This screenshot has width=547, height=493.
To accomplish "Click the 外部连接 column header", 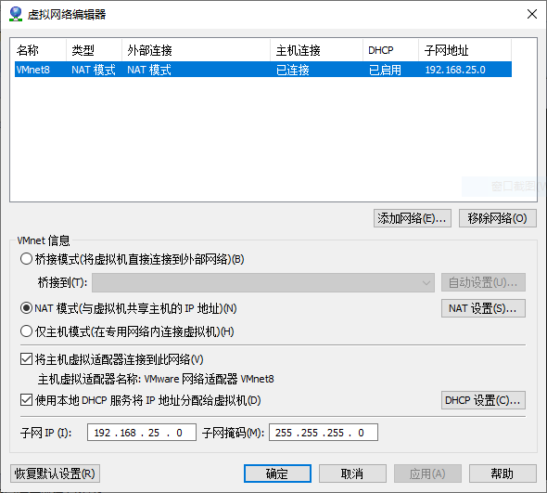I will point(196,51).
